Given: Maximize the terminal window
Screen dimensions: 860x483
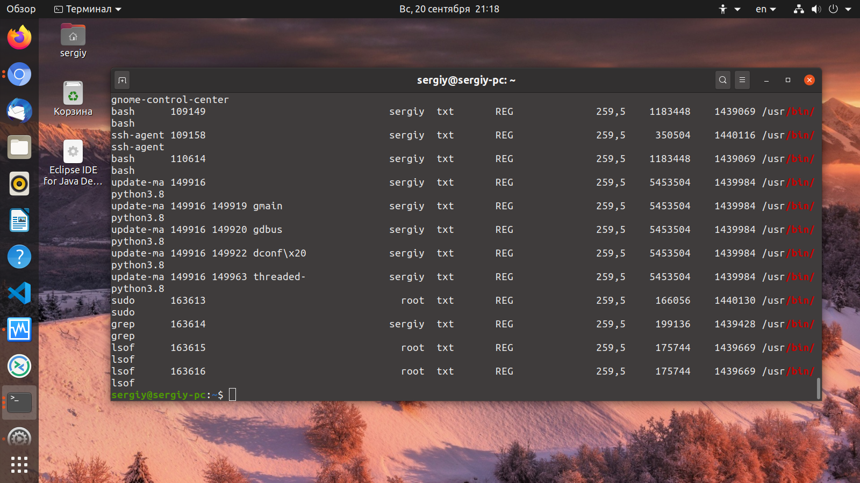Looking at the screenshot, I should click(x=788, y=80).
